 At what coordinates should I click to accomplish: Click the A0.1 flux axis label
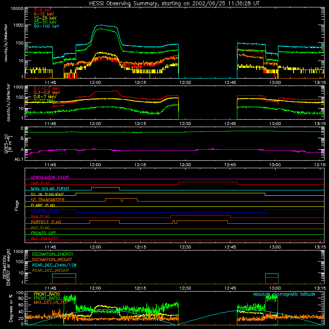(x=19, y=159)
